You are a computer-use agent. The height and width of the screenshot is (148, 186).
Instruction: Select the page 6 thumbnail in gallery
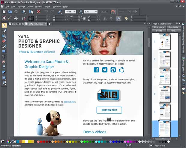165,129
